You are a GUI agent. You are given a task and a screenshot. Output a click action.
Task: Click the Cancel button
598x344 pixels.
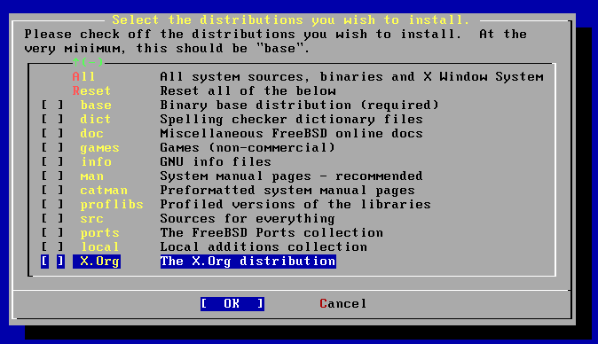(x=342, y=303)
